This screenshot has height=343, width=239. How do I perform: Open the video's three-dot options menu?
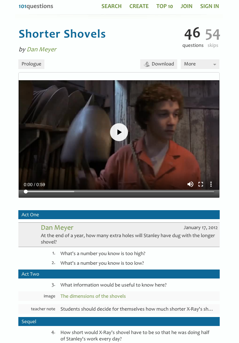point(211,184)
